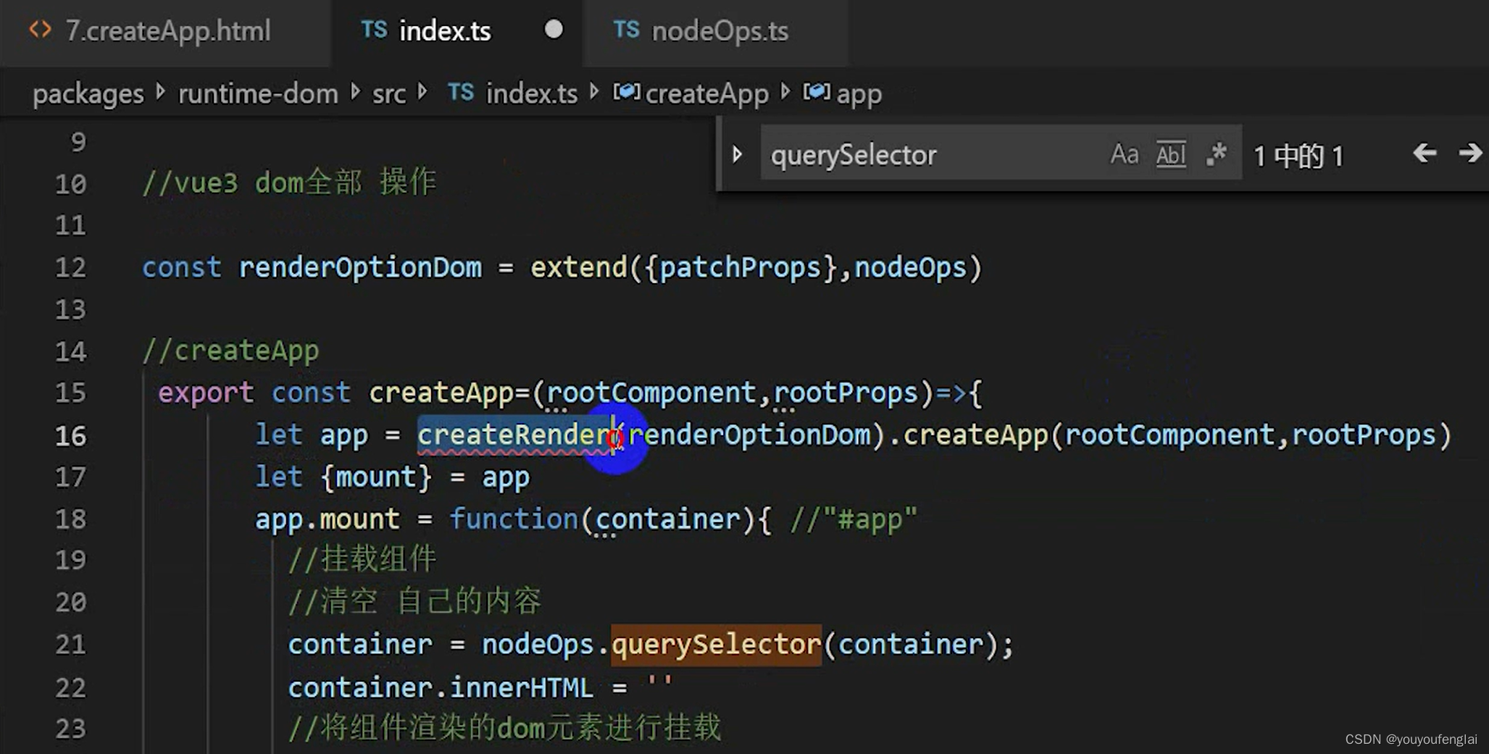The width and height of the screenshot is (1489, 754).
Task: Click the HTML file icon on 7.createApp.html tab
Action: (40, 30)
